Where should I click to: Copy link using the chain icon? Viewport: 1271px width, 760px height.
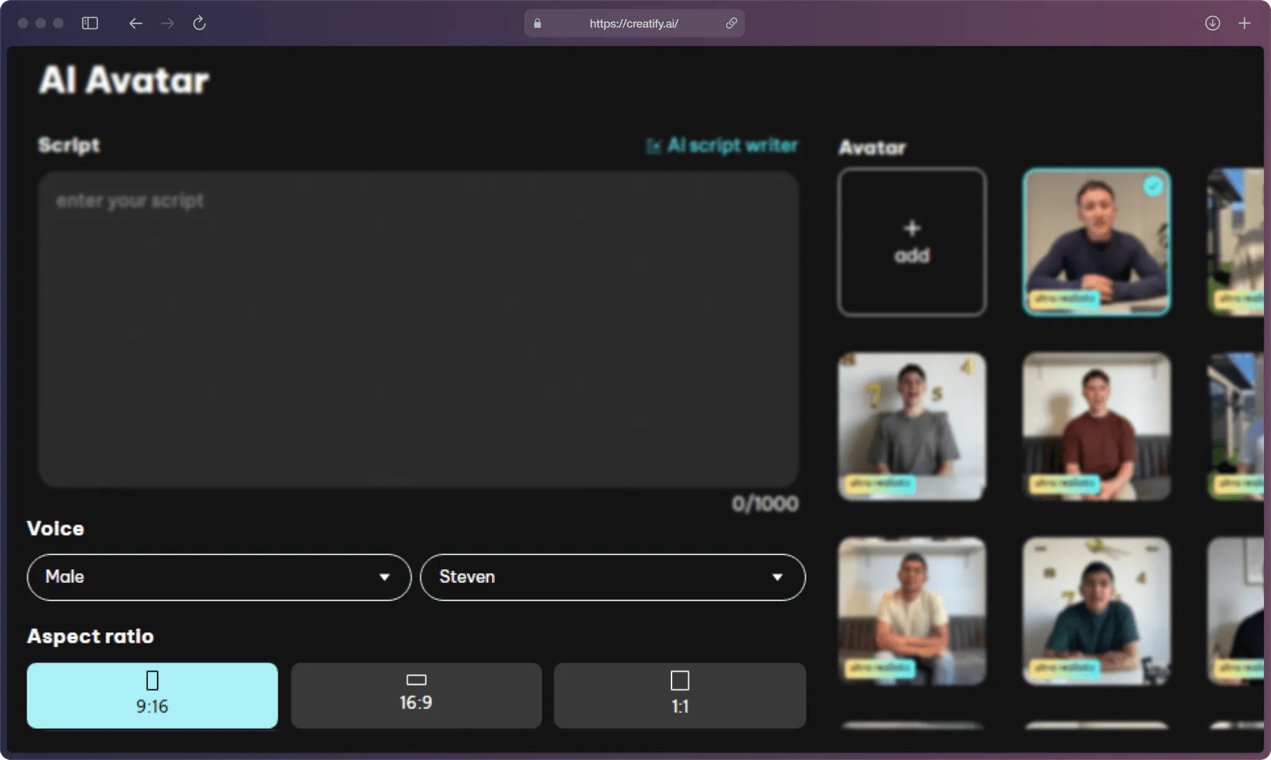coord(731,24)
